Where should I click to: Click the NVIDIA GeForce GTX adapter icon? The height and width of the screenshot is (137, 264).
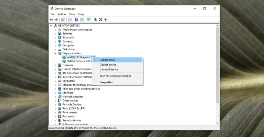64,61
